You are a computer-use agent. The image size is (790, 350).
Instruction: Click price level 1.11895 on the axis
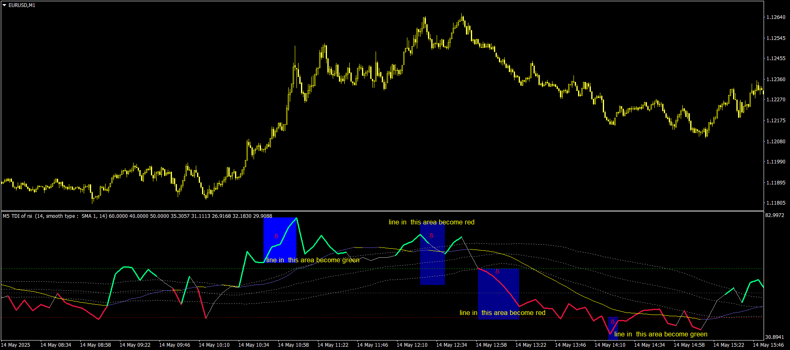pyautogui.click(x=776, y=183)
